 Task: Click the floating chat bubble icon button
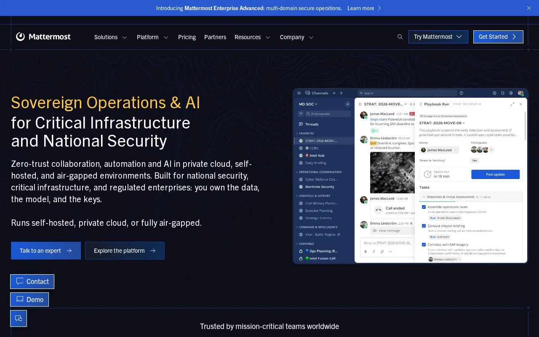(19, 318)
